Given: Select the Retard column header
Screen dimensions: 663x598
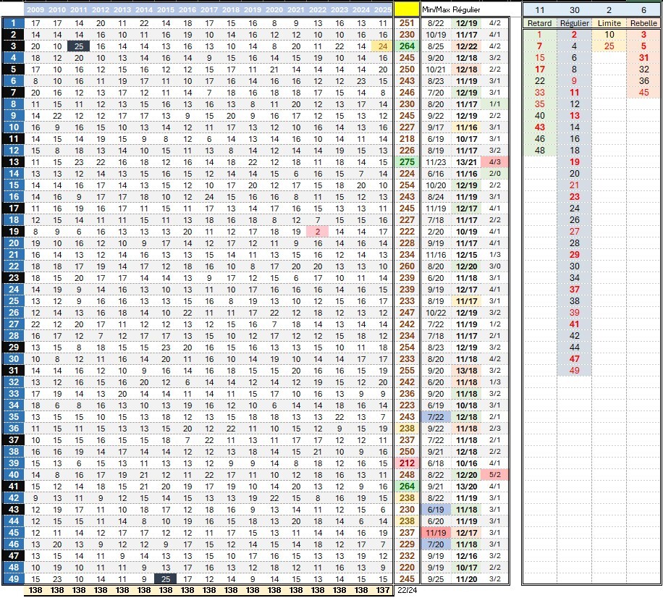Looking at the screenshot, I should click(x=539, y=23).
